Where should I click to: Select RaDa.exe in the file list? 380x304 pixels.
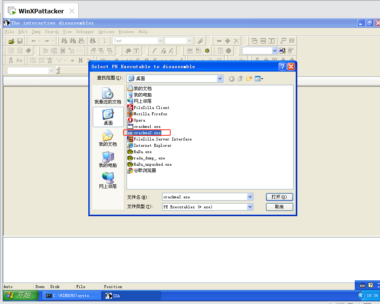pyautogui.click(x=140, y=152)
